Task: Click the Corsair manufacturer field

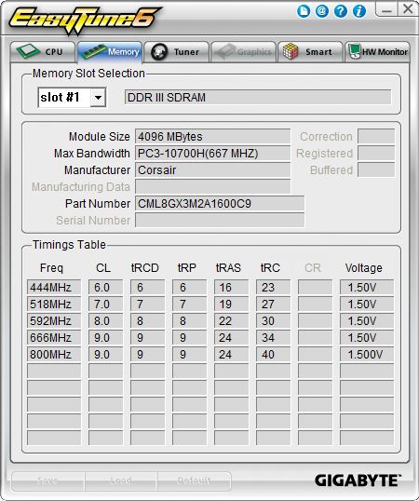Action: click(212, 170)
